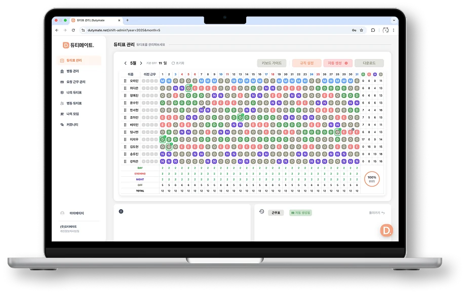Click the M cell for 오하린 on day 1

(x=163, y=81)
